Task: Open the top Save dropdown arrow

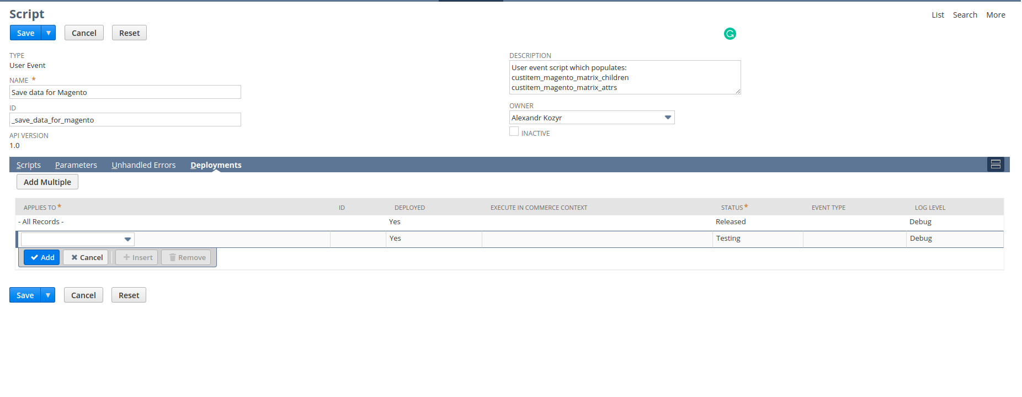Action: tap(49, 33)
